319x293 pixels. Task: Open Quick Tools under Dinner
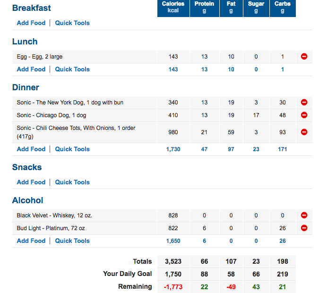tap(72, 149)
